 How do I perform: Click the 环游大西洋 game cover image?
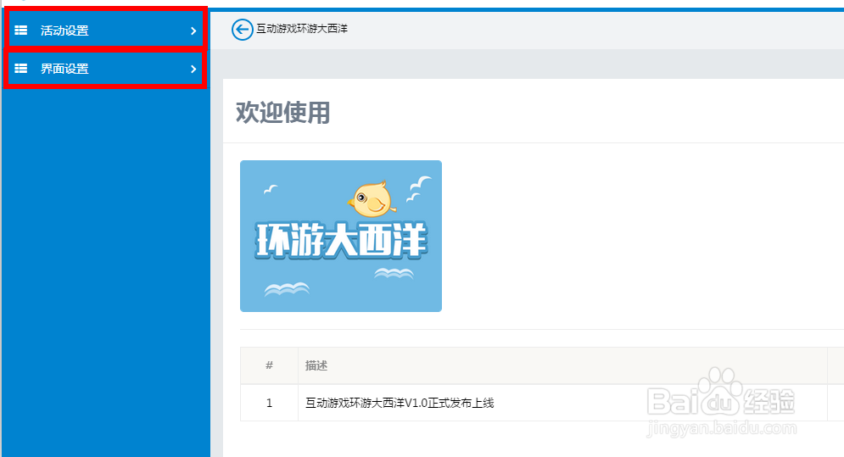tap(341, 236)
